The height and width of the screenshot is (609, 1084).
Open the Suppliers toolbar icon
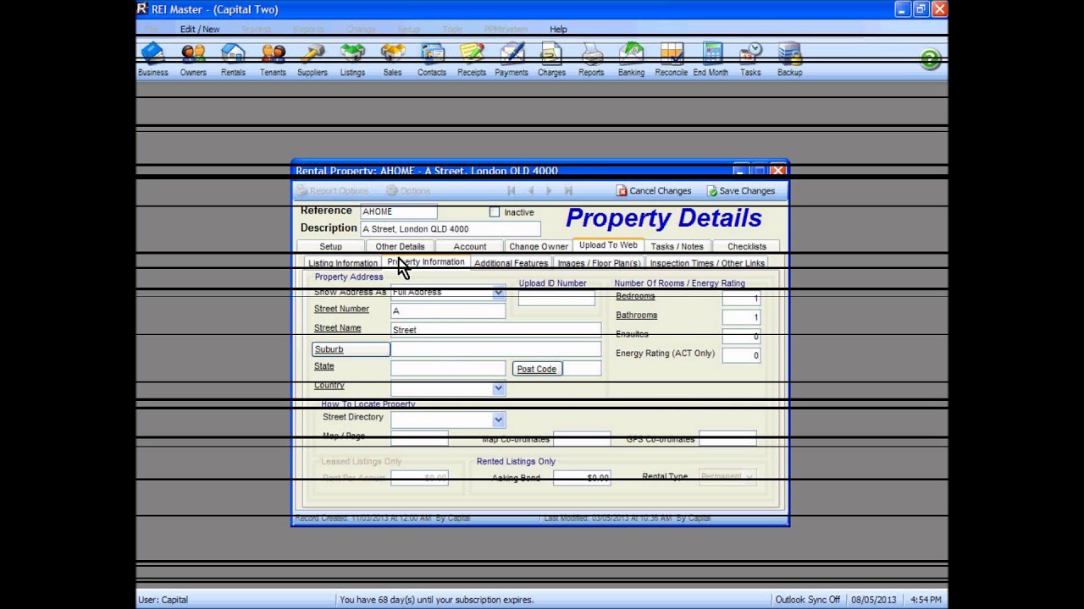(312, 60)
